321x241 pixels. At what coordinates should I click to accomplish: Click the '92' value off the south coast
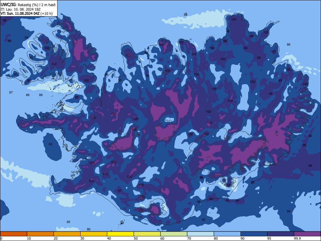(x=204, y=220)
